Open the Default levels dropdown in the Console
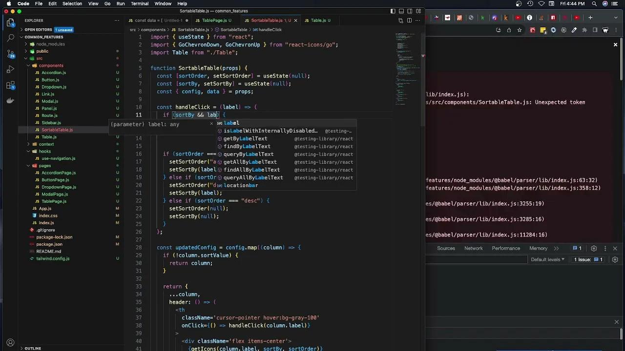Image resolution: width=625 pixels, height=351 pixels. (547, 259)
